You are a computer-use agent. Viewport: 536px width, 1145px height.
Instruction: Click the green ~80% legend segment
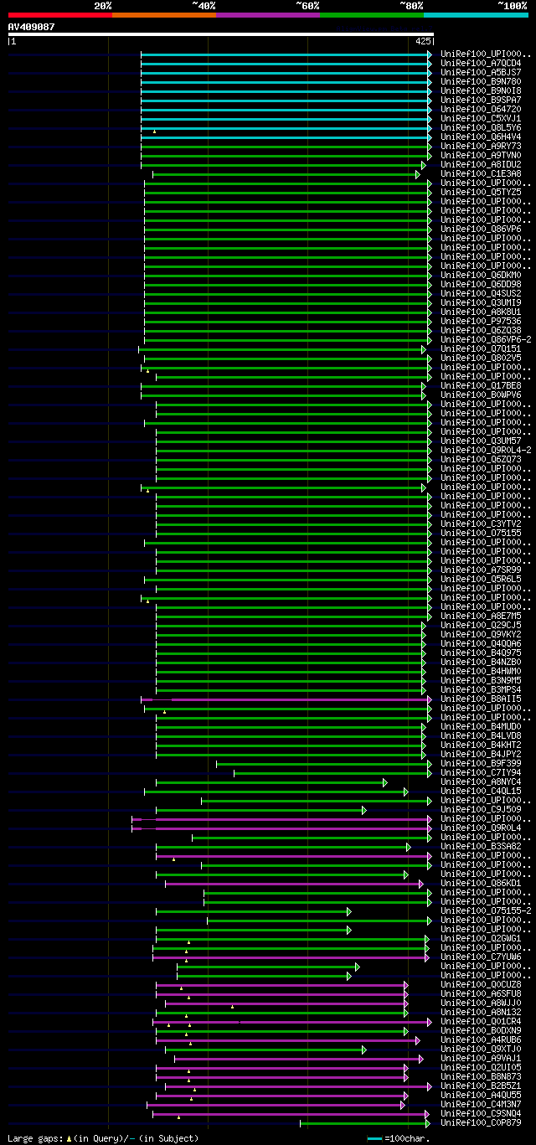click(372, 15)
